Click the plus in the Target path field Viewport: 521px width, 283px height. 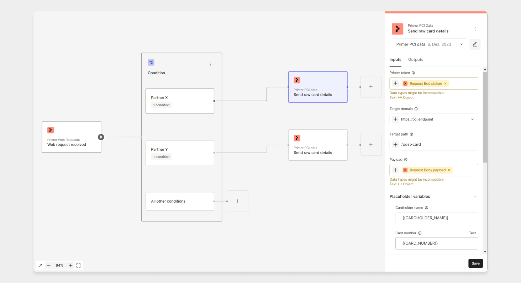pos(395,145)
